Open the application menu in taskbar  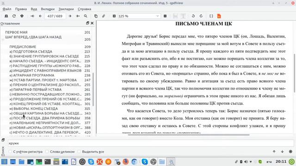pos(4,162)
